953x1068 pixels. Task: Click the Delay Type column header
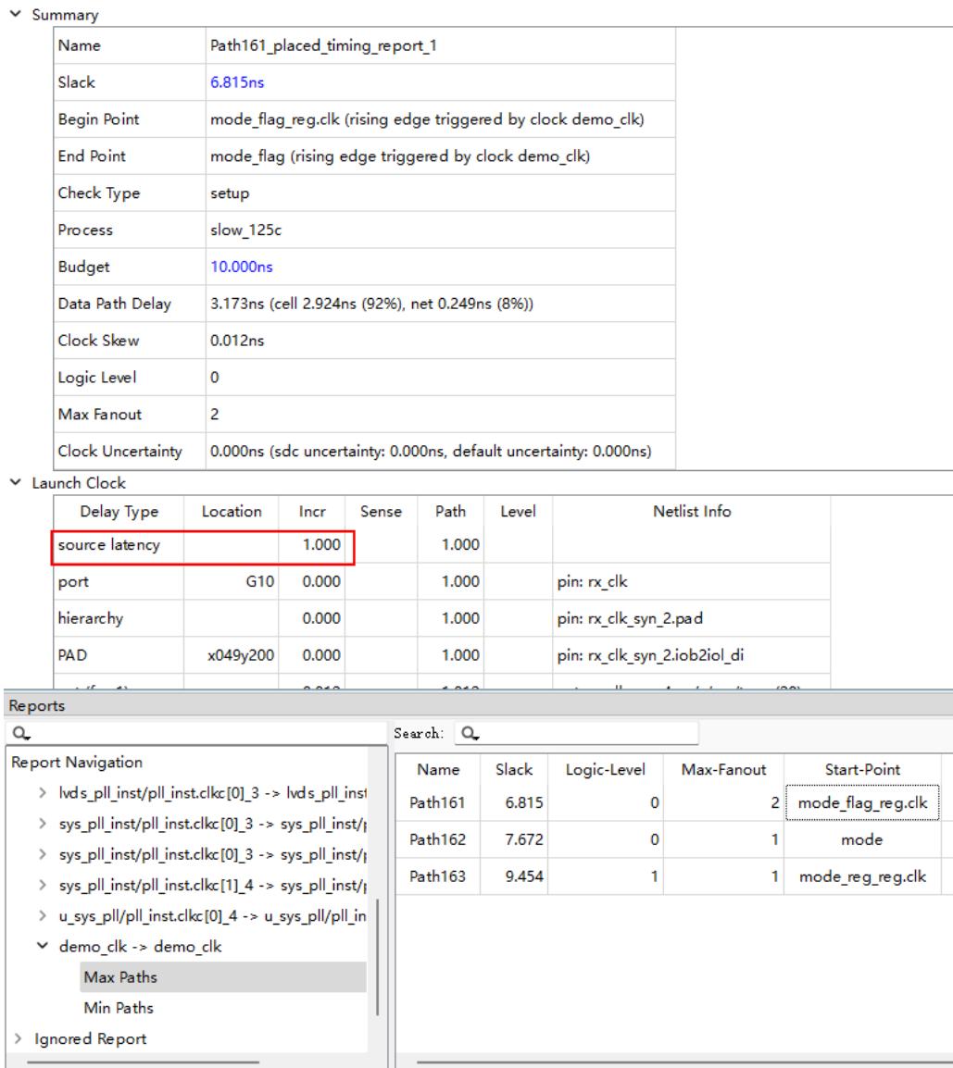(119, 512)
